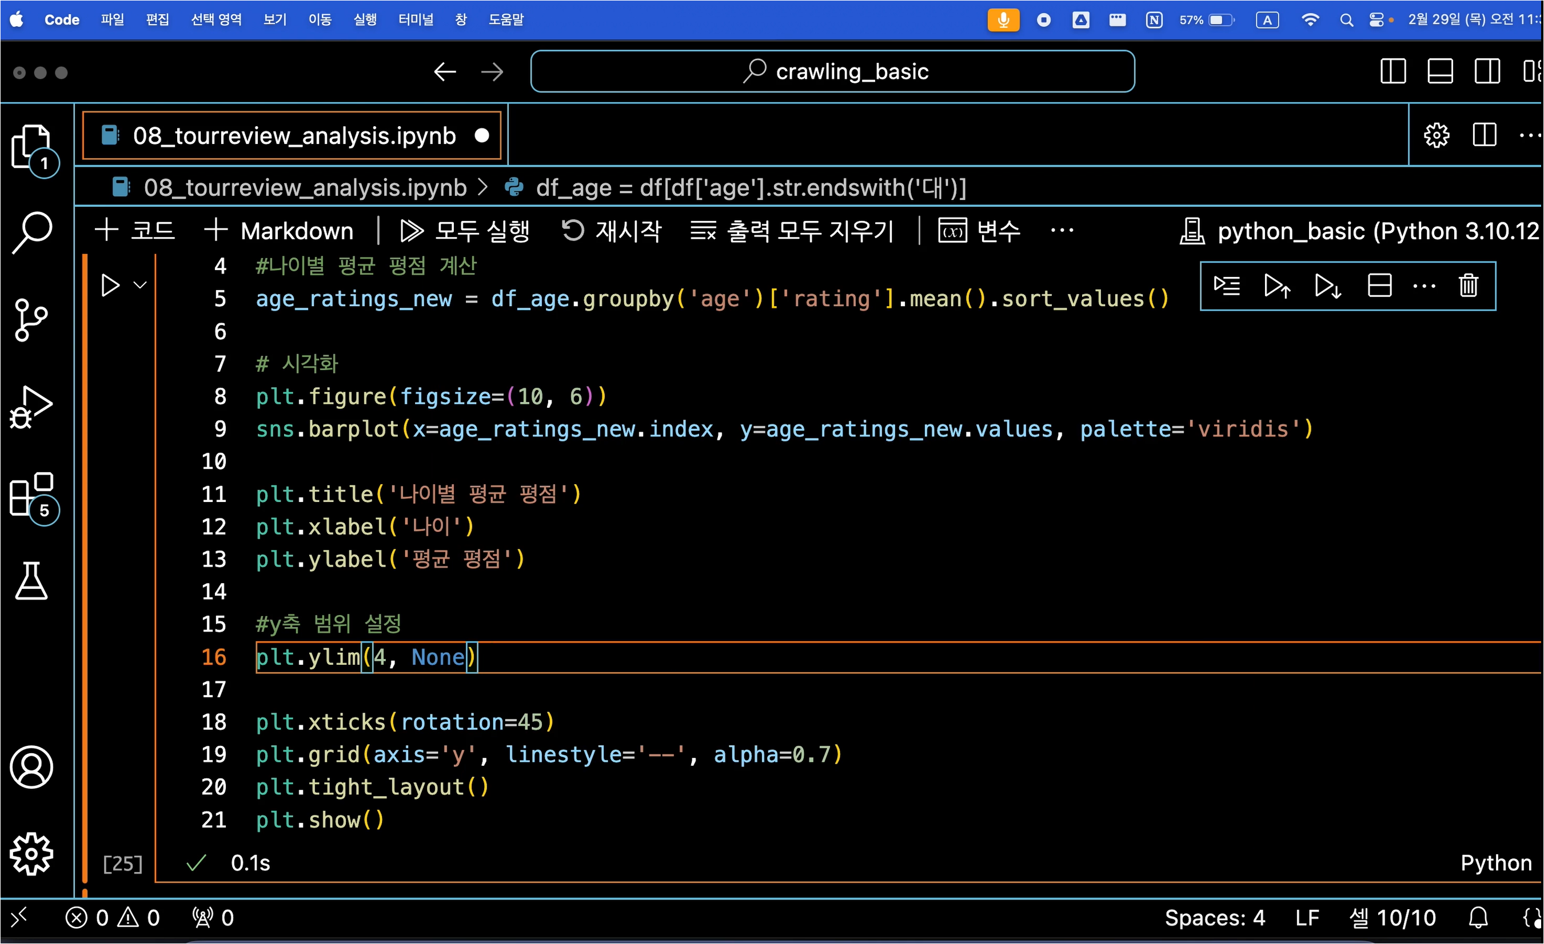Open the Extensions view icon
Image resolution: width=1544 pixels, height=944 pixels.
tap(31, 495)
